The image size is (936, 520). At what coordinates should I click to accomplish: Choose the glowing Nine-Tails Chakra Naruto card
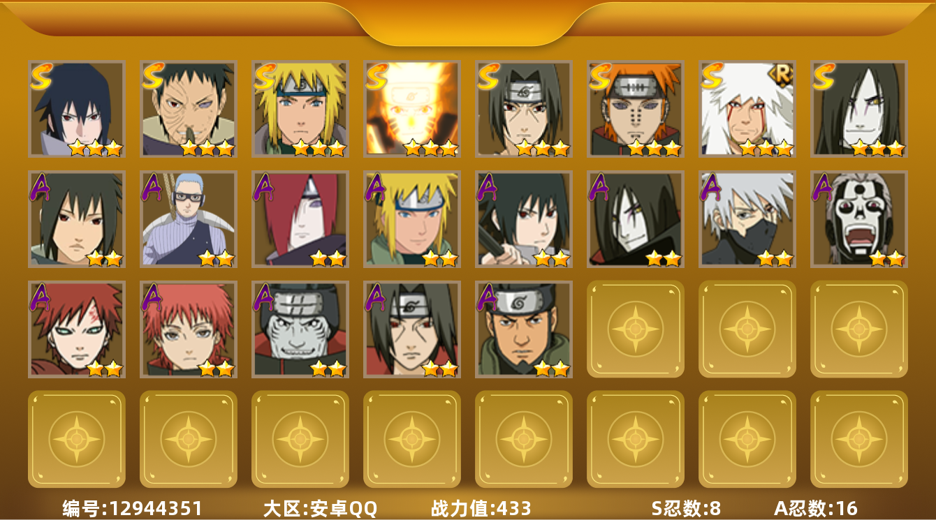point(412,109)
